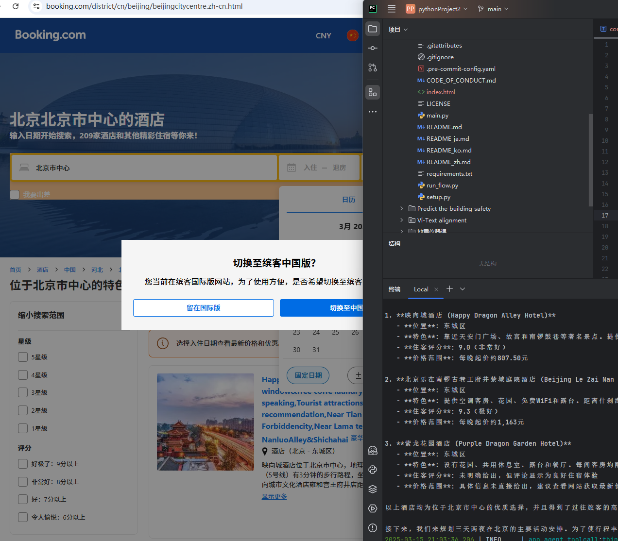
Task: Check the 5星级 filter
Action: (x=23, y=357)
